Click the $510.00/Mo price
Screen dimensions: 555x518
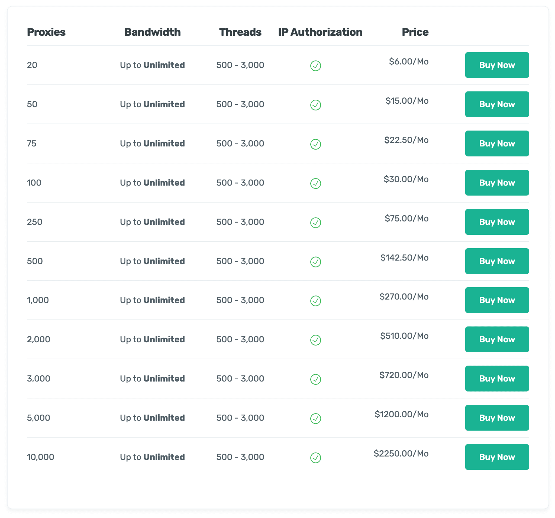(404, 336)
